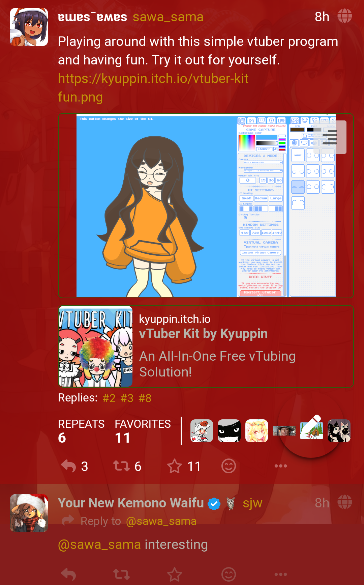Open more options on sawa_sama's post
The image size is (364, 585).
[x=281, y=466]
